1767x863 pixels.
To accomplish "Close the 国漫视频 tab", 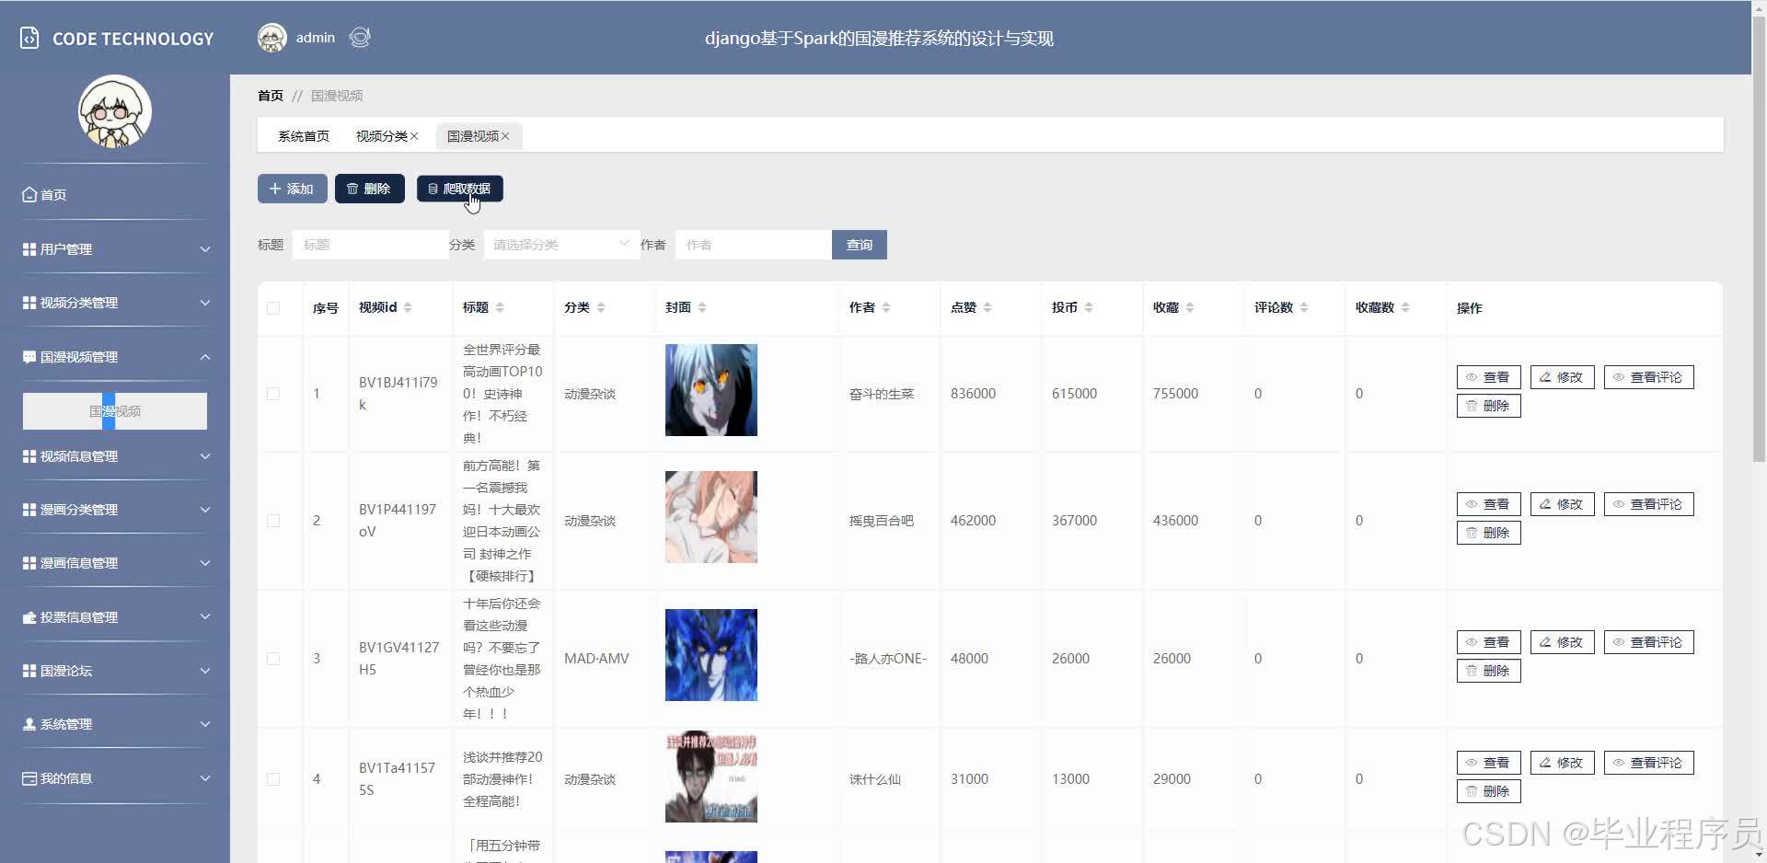I will 505,136.
